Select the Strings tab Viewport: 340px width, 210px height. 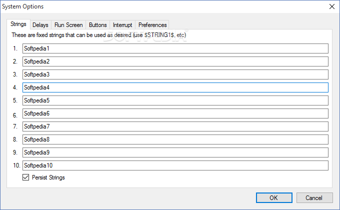(18, 24)
